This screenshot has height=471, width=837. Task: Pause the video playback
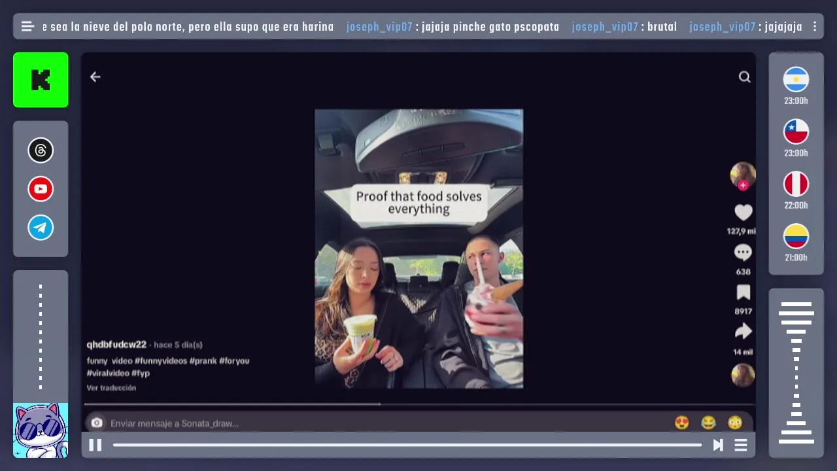tap(95, 445)
